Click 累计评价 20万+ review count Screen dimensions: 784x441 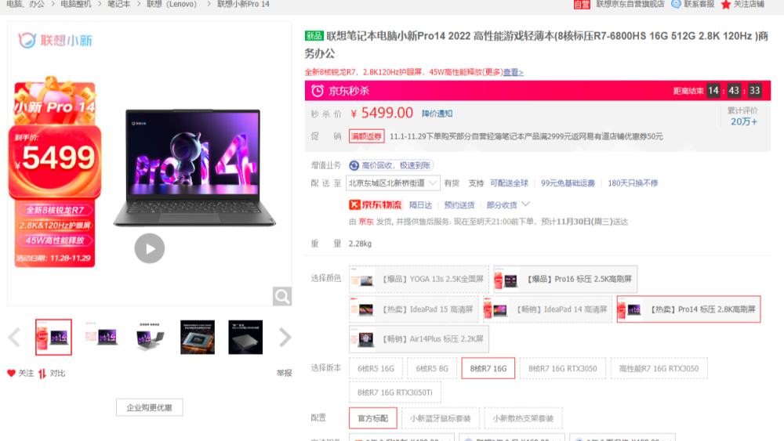(x=742, y=117)
